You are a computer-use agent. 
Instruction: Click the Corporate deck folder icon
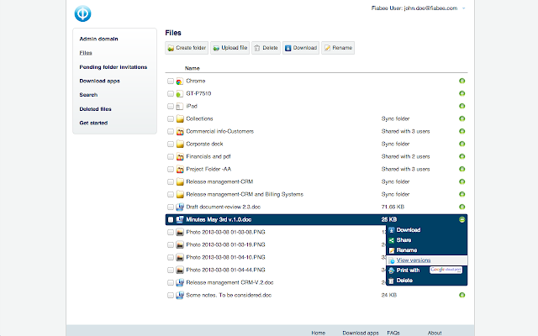coord(180,144)
